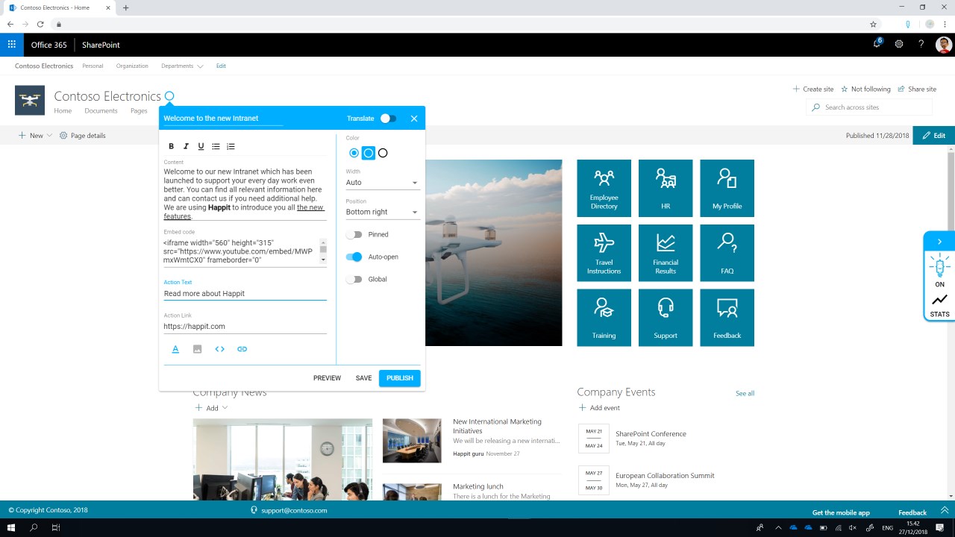Image resolution: width=955 pixels, height=537 pixels.
Task: Collapse the Happit side panel with the arrow
Action: (939, 242)
